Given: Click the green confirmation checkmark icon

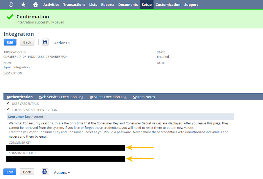Looking at the screenshot, I should click(10, 17).
